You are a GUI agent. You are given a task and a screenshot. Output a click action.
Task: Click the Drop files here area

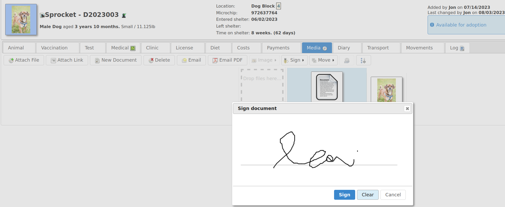[x=262, y=85]
